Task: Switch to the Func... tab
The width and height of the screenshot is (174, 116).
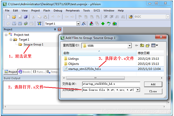Action: tap(39, 72)
